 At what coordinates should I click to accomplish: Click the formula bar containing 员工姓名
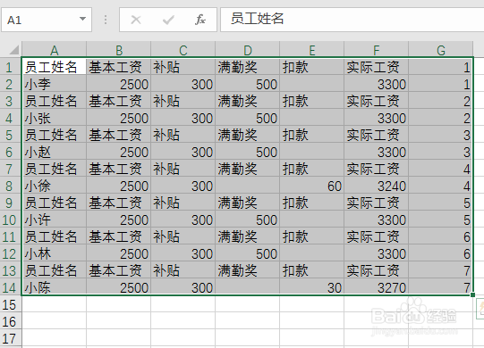352,20
